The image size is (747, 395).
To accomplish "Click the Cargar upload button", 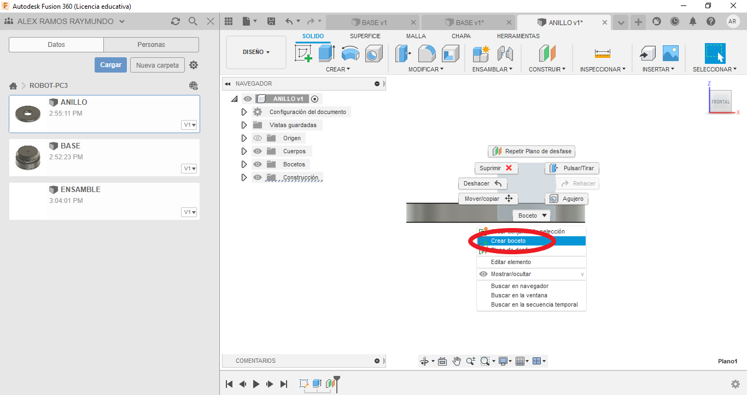I will pyautogui.click(x=111, y=65).
